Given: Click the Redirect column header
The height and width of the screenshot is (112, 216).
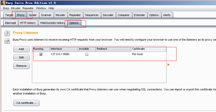Looking at the screenshot, I should coord(113,49).
